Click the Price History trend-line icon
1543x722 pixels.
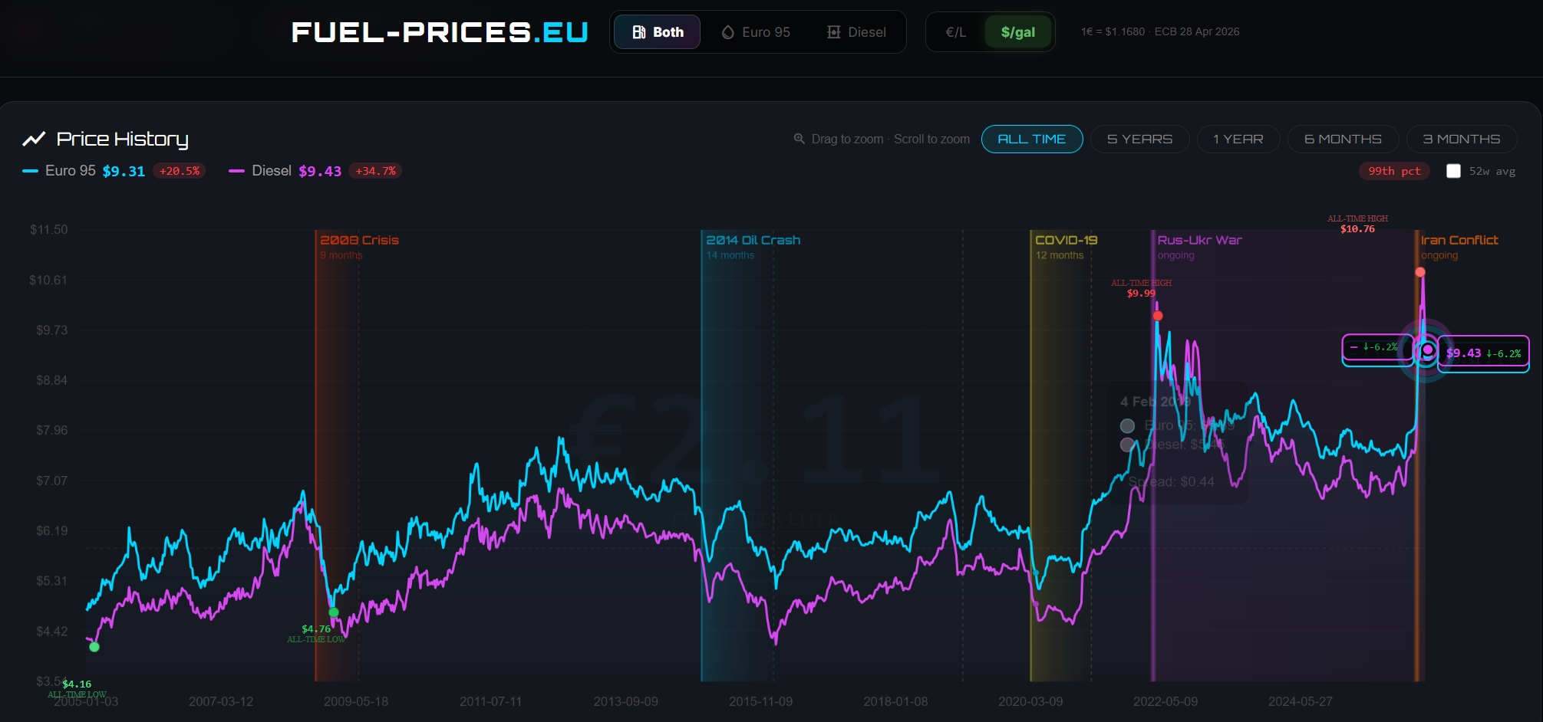tap(34, 139)
